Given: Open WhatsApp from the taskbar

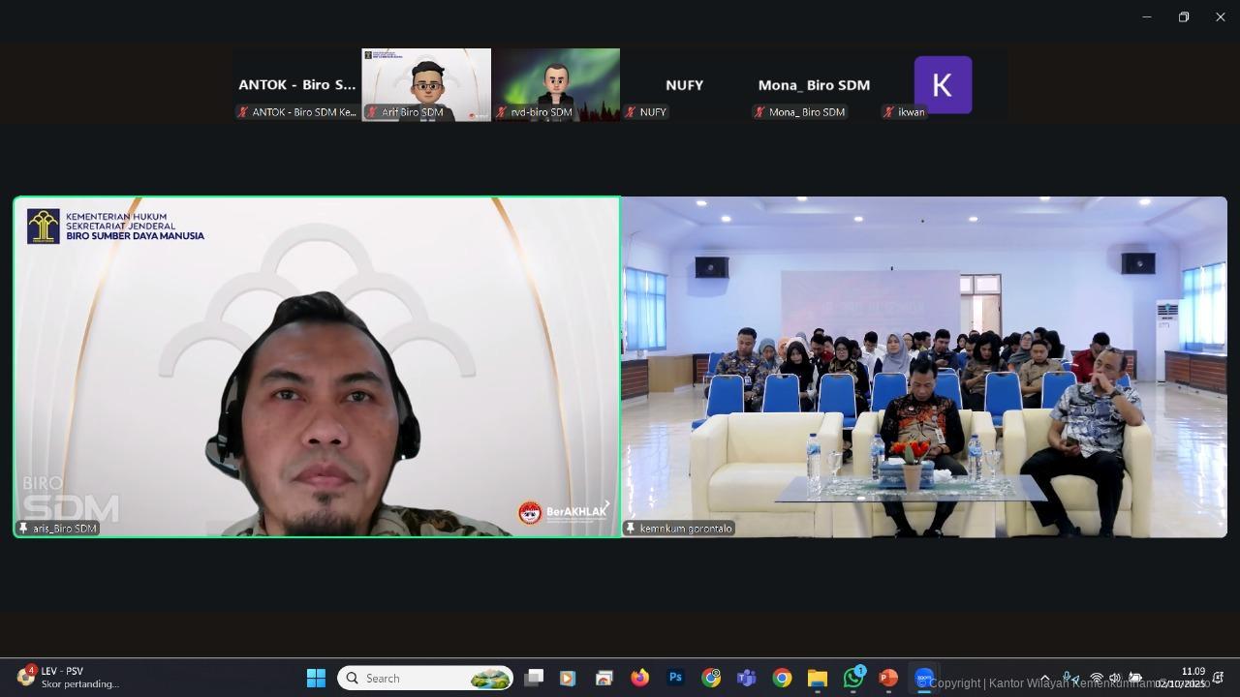Looking at the screenshot, I should pyautogui.click(x=852, y=679).
